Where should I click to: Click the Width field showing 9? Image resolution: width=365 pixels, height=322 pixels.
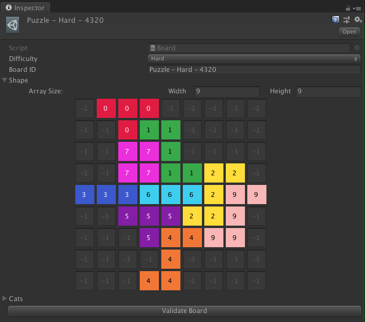tap(226, 92)
